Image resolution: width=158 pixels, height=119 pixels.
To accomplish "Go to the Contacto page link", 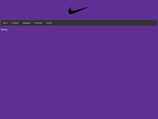I will (15, 23).
